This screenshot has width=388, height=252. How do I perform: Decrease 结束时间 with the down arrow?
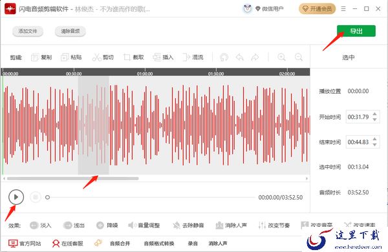tap(374, 145)
